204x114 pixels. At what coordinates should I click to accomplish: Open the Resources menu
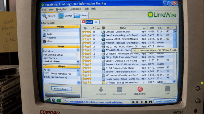75,9
